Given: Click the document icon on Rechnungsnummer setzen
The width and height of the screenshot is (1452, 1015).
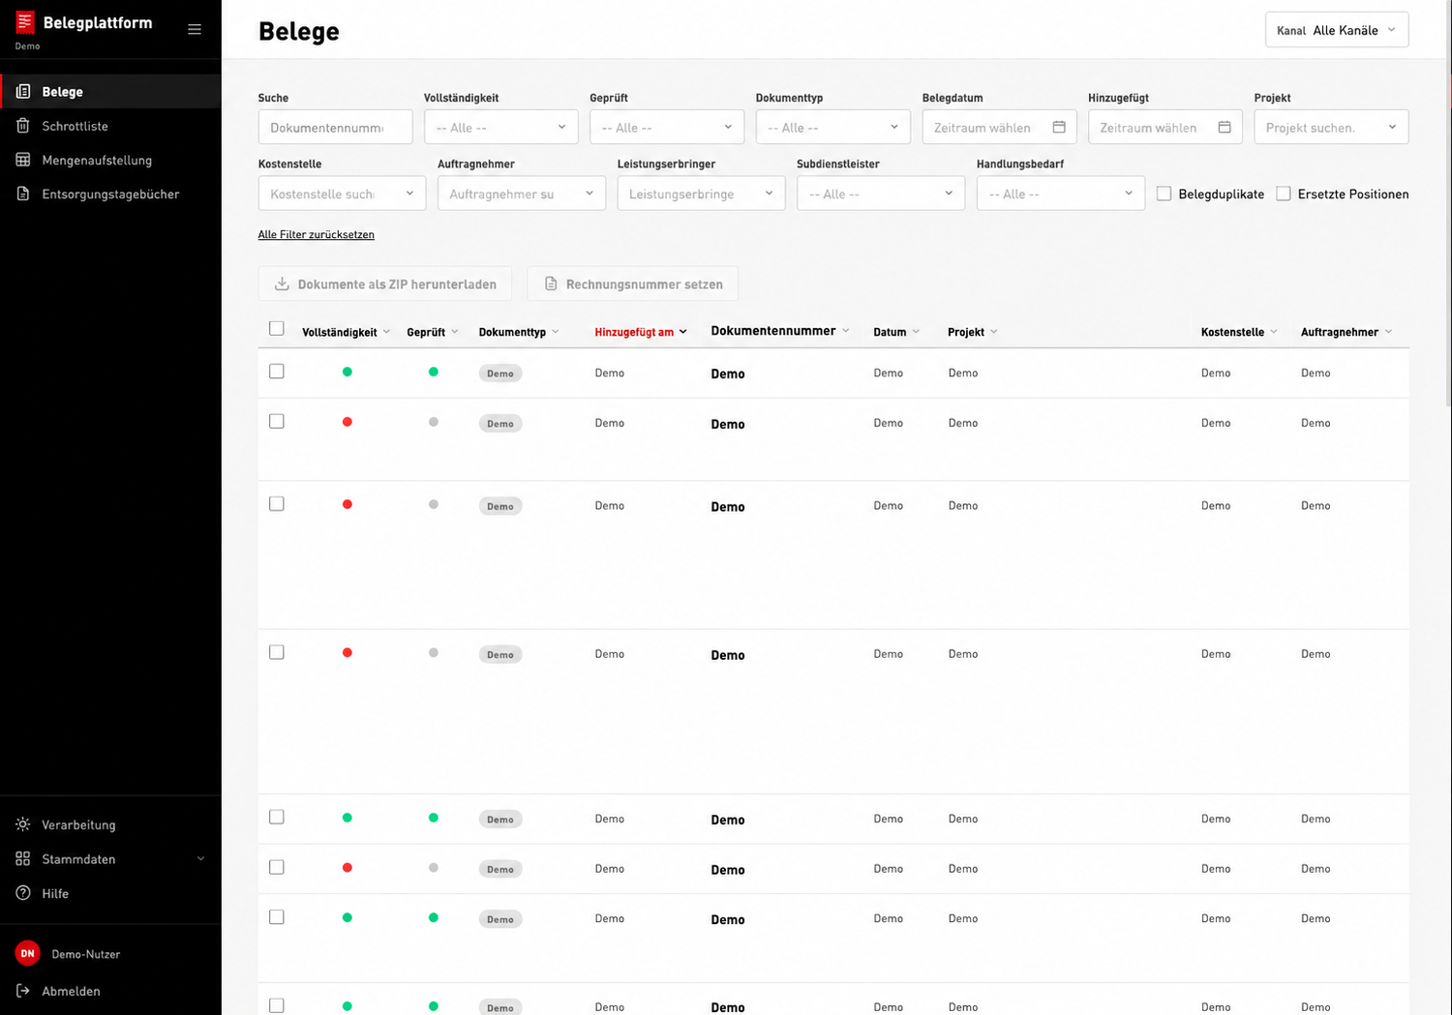Looking at the screenshot, I should click(551, 284).
